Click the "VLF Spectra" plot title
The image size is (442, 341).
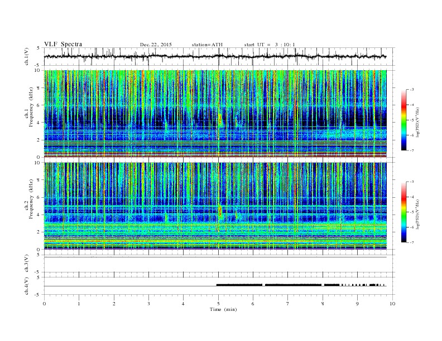63,44
